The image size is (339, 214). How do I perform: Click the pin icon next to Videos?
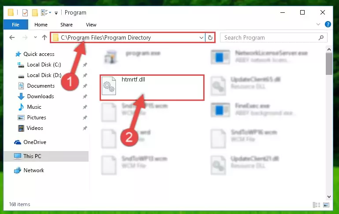pos(85,128)
